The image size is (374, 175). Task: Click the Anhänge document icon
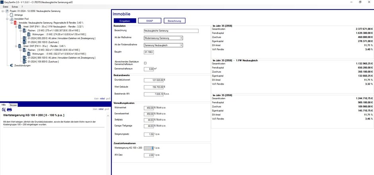pyautogui.click(x=11, y=15)
